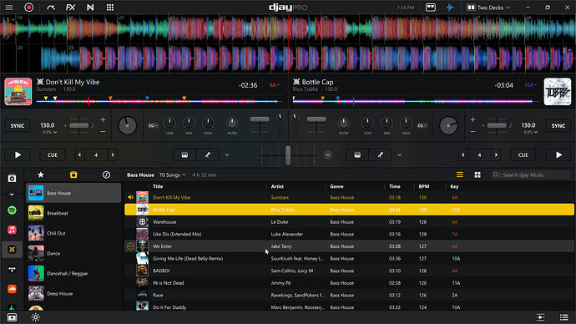Click the left deck FILTER knob
The height and width of the screenshot is (324, 576).
point(232,123)
